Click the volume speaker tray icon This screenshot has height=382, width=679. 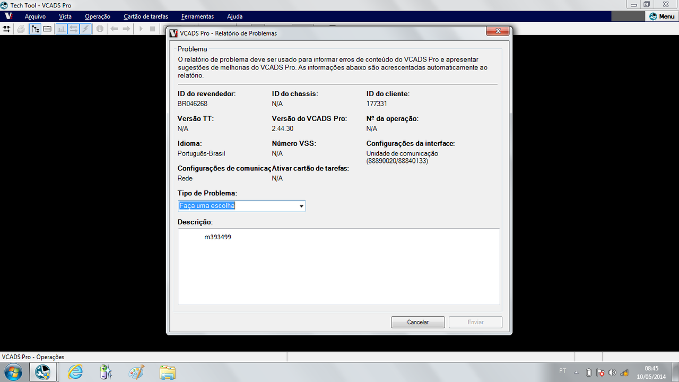pos(613,372)
